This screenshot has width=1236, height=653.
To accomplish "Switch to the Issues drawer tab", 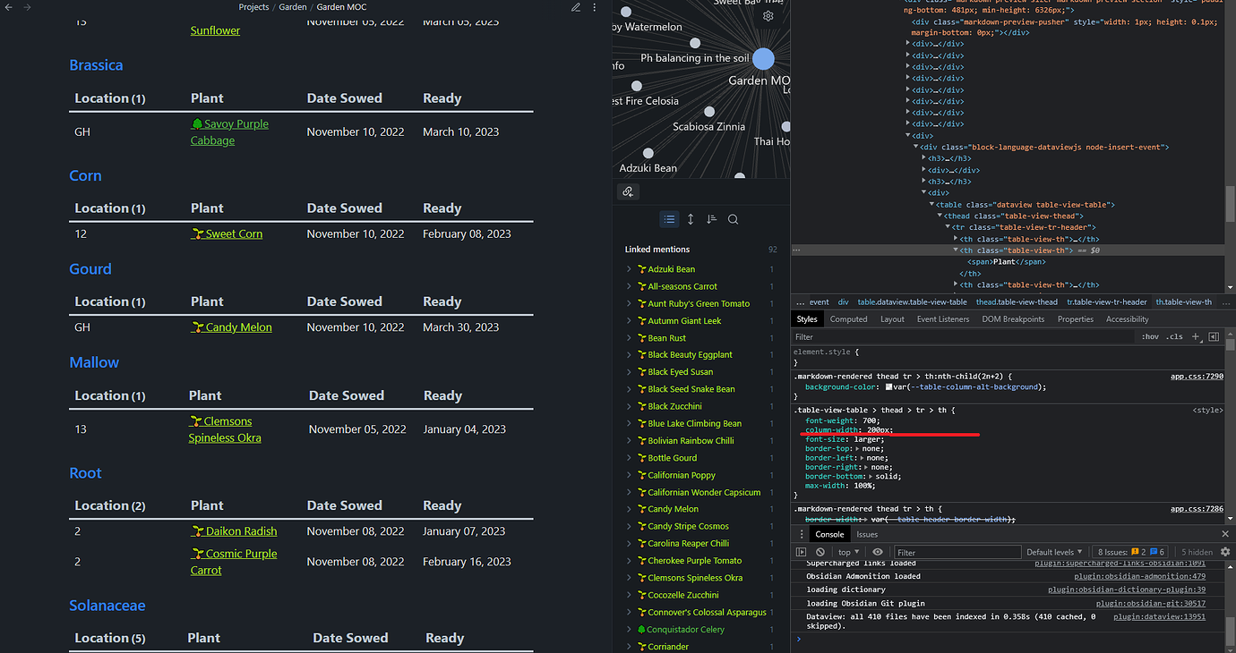I will (867, 534).
